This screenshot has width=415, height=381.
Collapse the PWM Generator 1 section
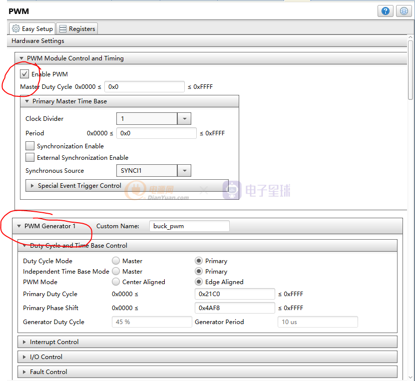click(20, 226)
